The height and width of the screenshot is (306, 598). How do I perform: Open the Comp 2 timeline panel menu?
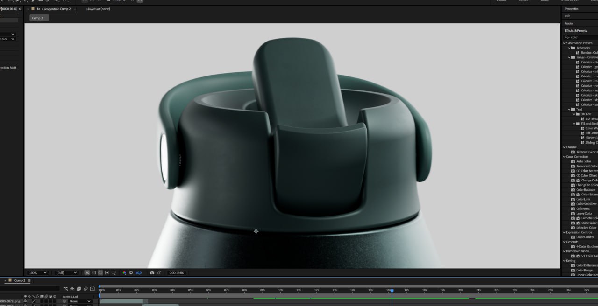(x=29, y=281)
